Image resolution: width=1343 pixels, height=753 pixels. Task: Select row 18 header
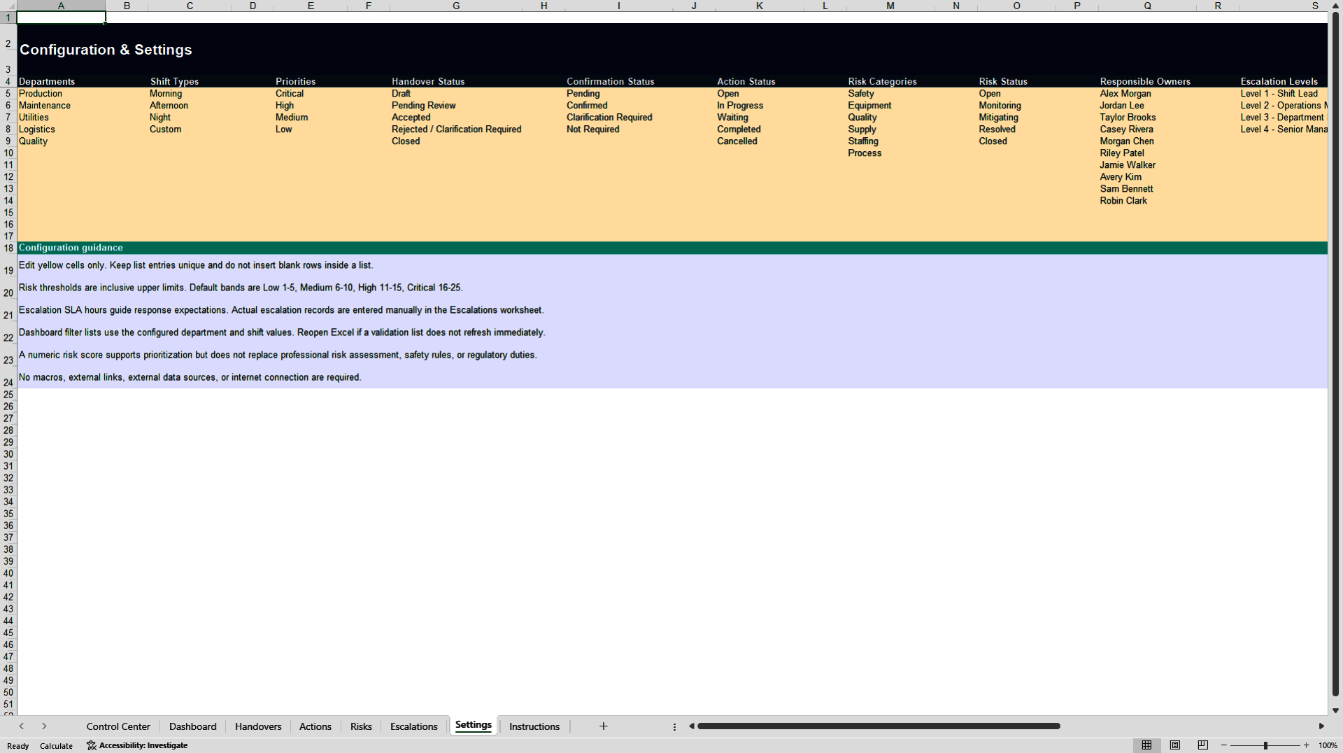8,248
